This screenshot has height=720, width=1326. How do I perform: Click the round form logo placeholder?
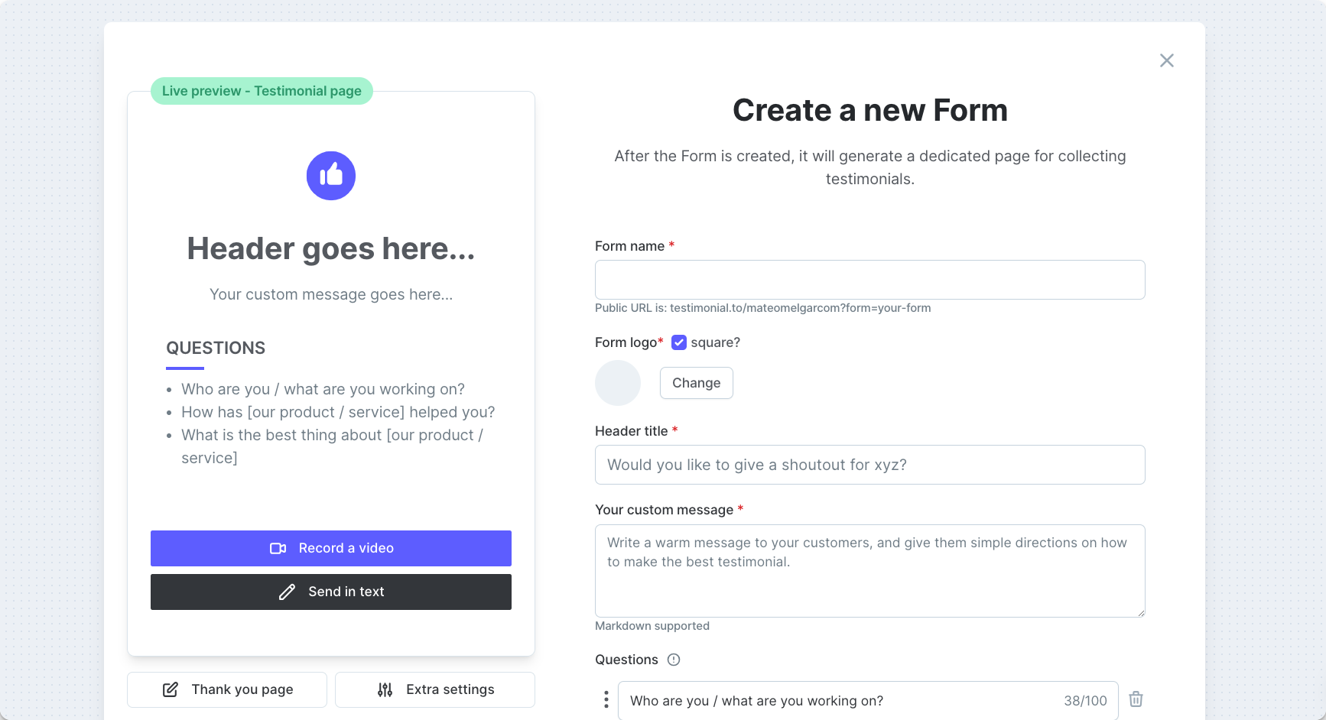618,383
